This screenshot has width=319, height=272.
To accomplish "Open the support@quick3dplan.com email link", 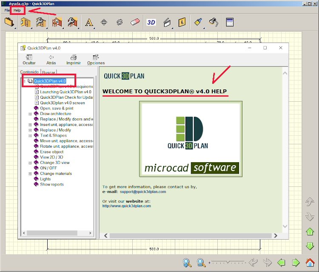I will coord(143,192).
